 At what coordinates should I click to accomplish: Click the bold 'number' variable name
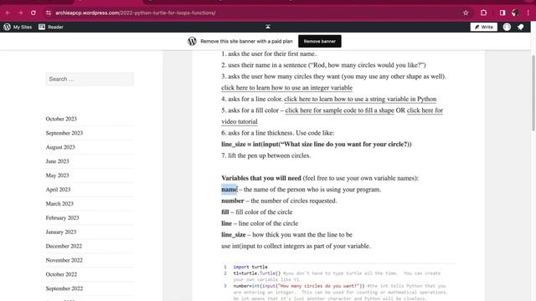tap(233, 201)
